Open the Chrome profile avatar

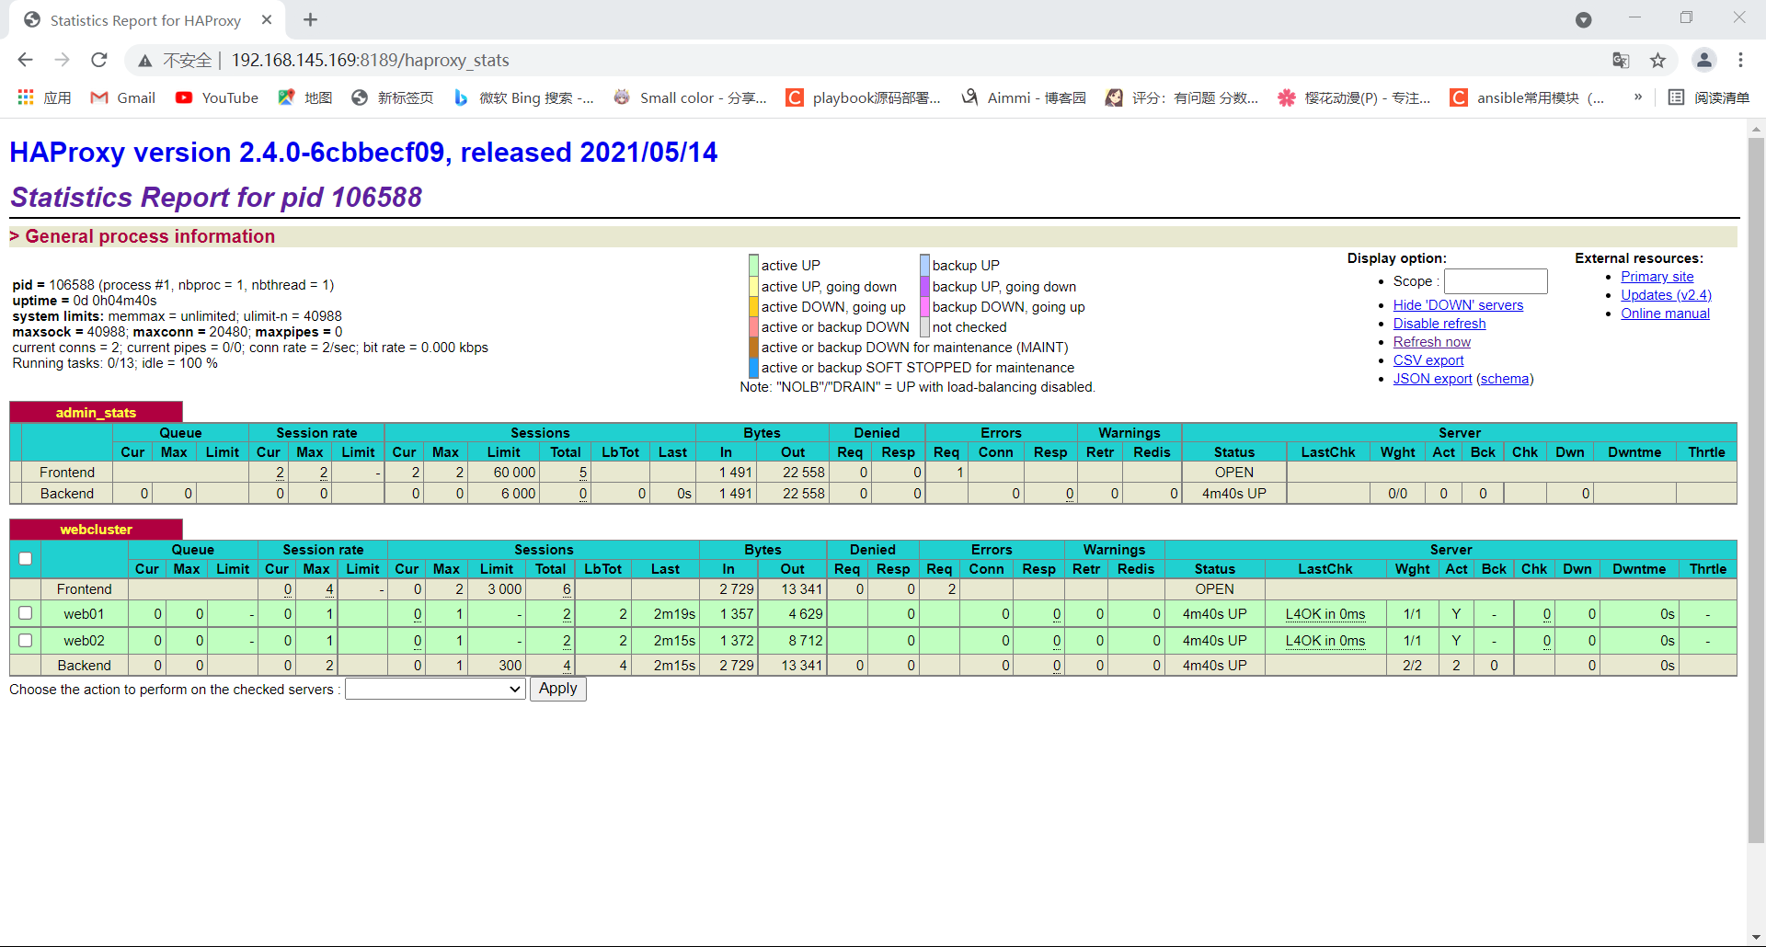(1703, 61)
